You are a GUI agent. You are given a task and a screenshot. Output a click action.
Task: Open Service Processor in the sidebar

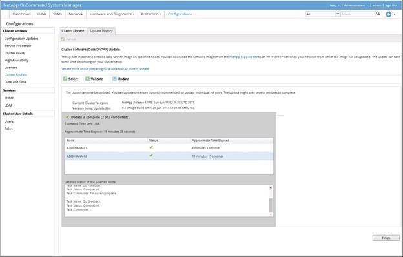tap(17, 46)
